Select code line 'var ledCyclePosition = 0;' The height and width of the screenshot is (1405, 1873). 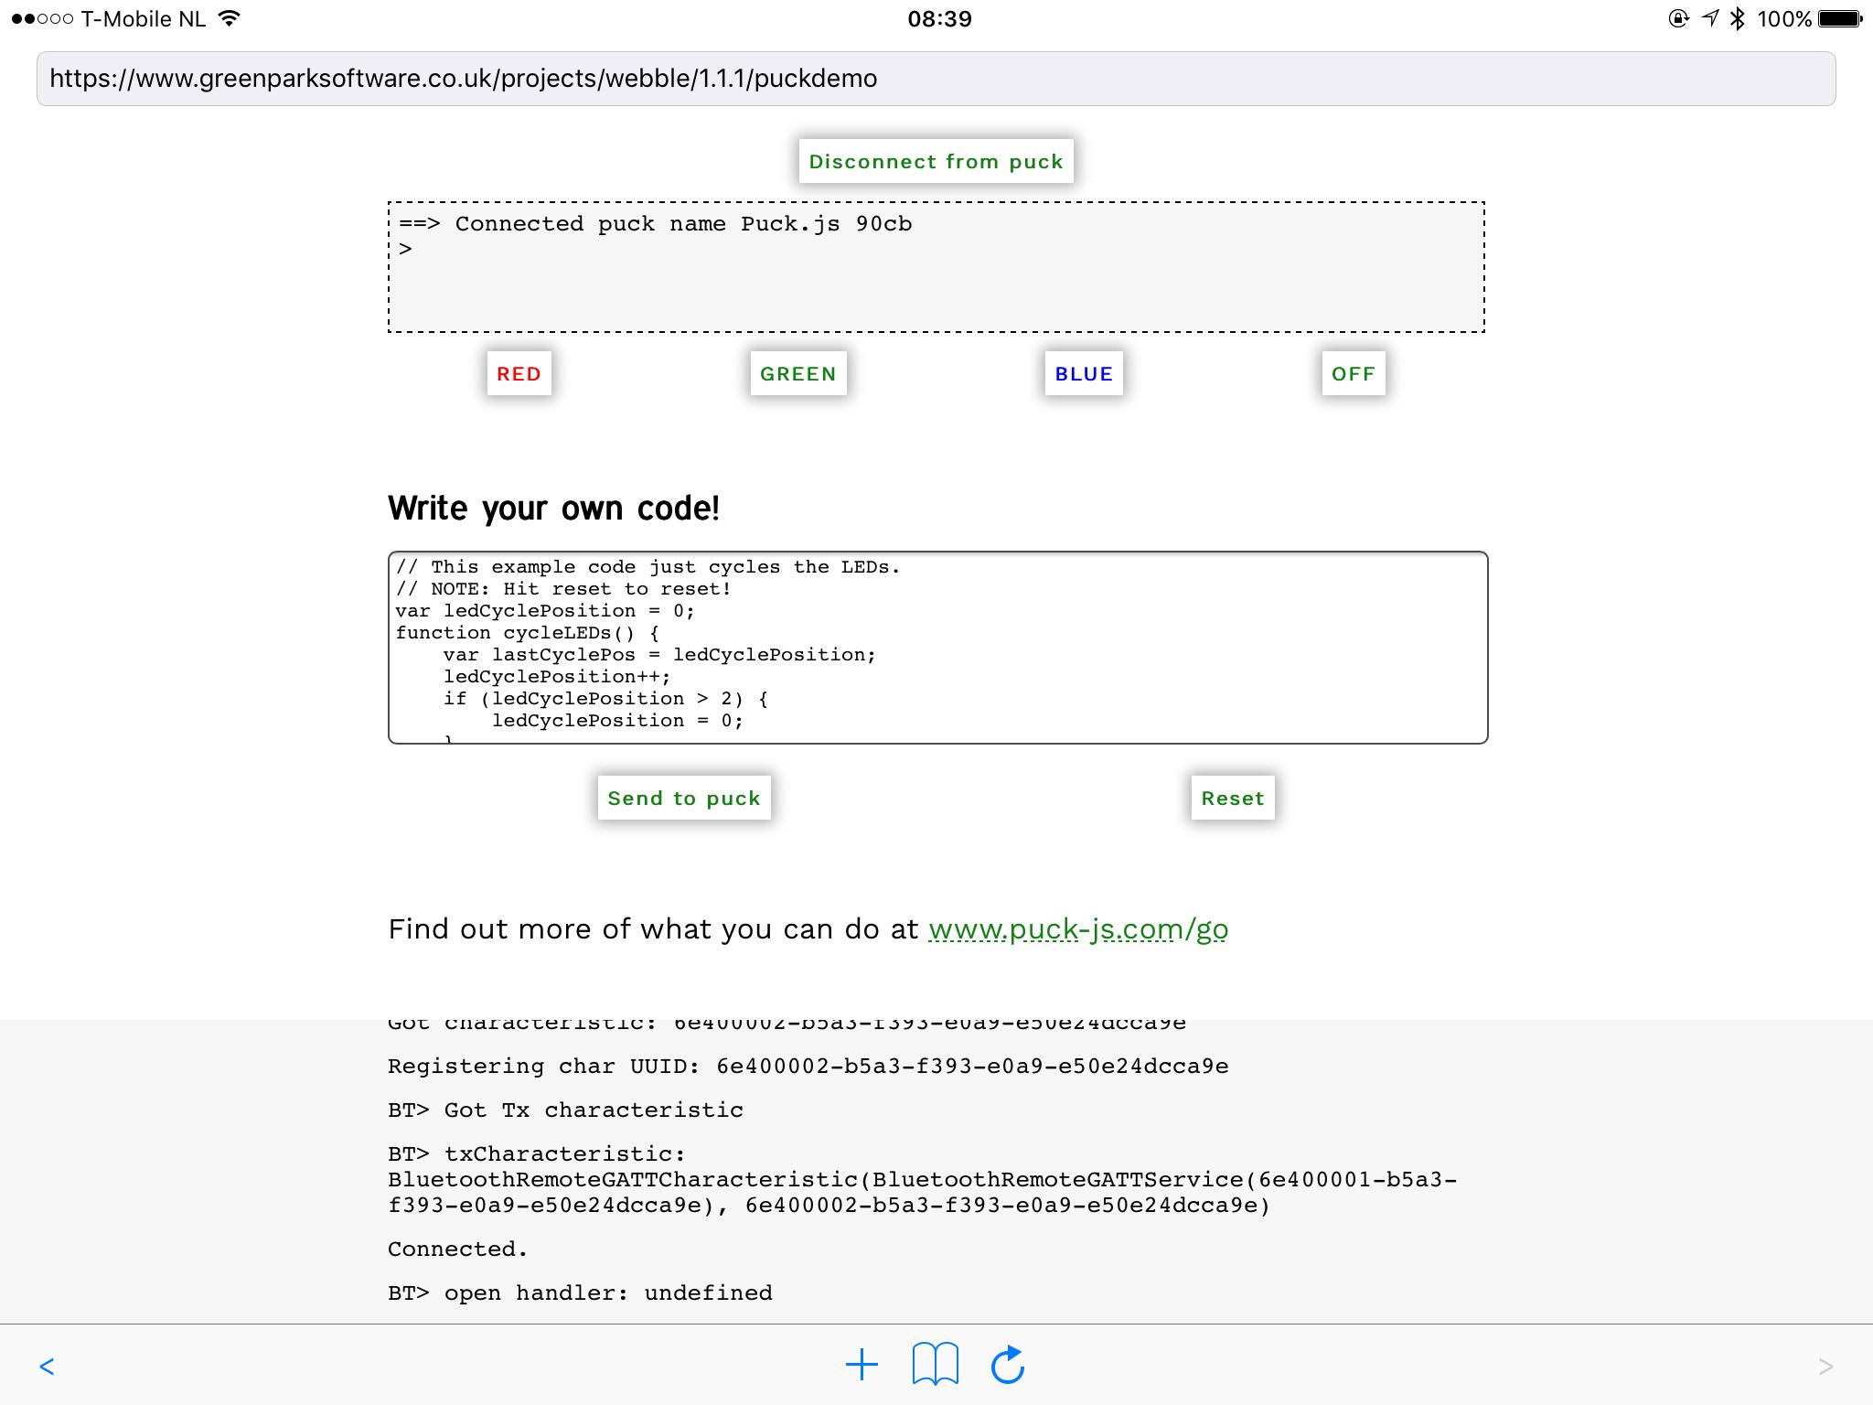(545, 611)
